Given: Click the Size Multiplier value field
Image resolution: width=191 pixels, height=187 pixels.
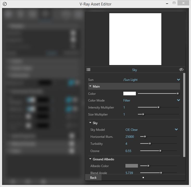Looking at the screenshot, I should click(124, 114).
